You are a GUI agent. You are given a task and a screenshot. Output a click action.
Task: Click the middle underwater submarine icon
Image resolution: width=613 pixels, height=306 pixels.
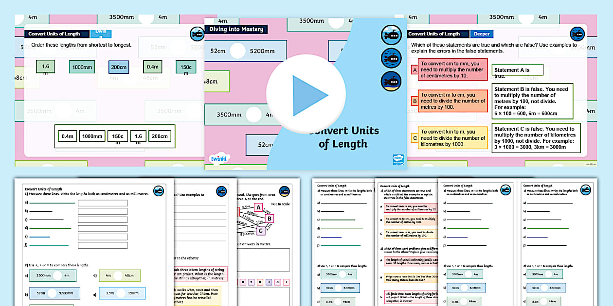click(x=392, y=57)
